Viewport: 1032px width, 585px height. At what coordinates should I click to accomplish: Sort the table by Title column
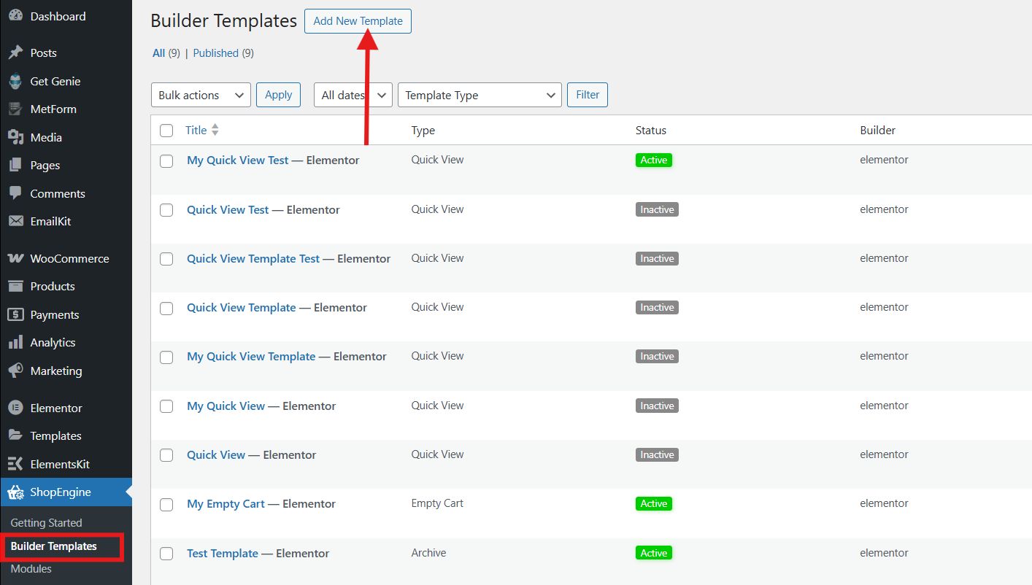coord(196,131)
